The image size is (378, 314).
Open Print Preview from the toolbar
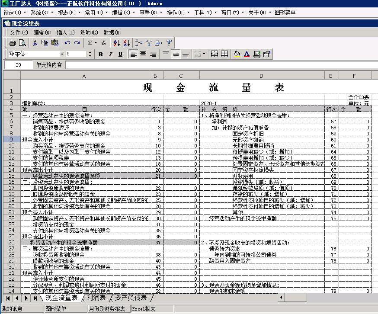point(22,43)
